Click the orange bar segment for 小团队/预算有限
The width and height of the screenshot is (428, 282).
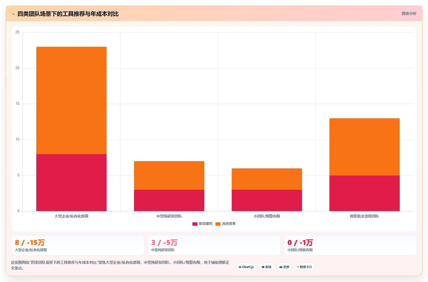(267, 179)
